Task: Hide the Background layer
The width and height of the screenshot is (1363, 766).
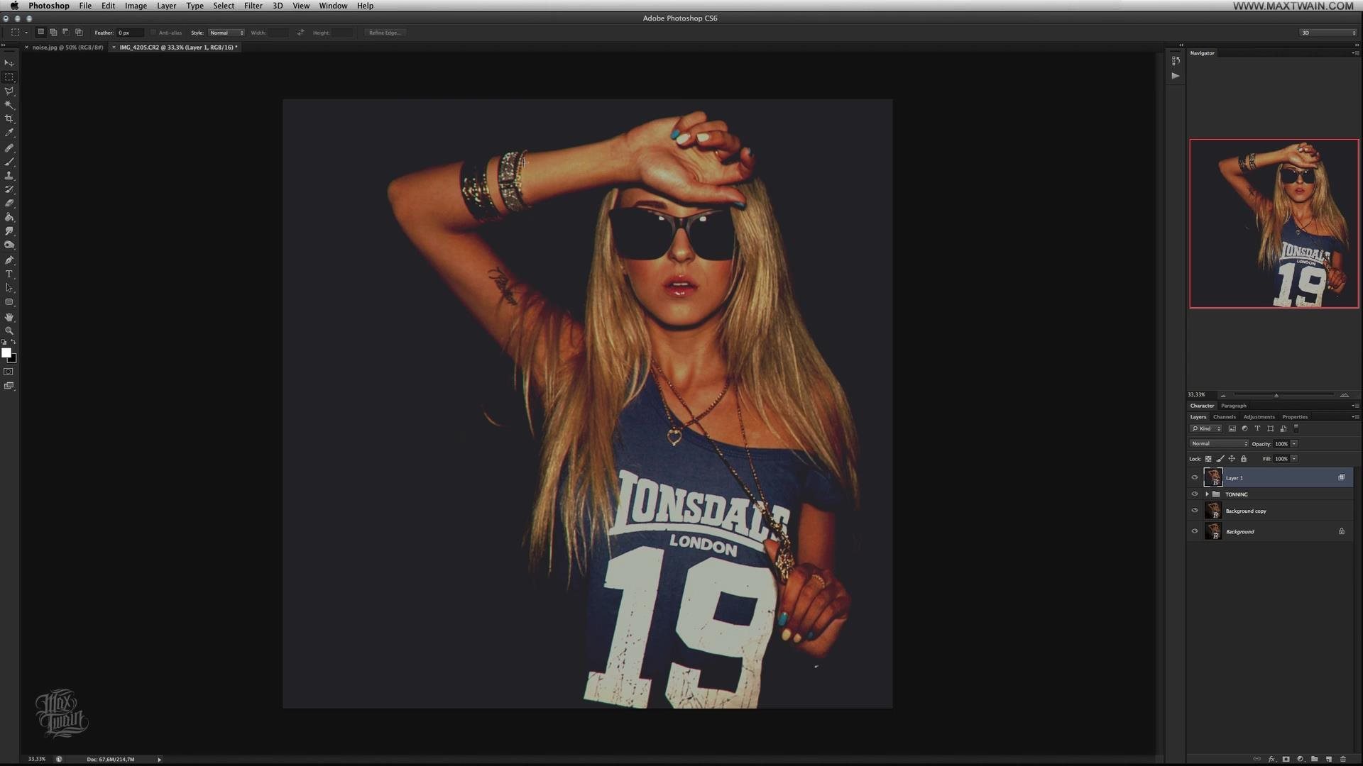Action: pos(1195,531)
